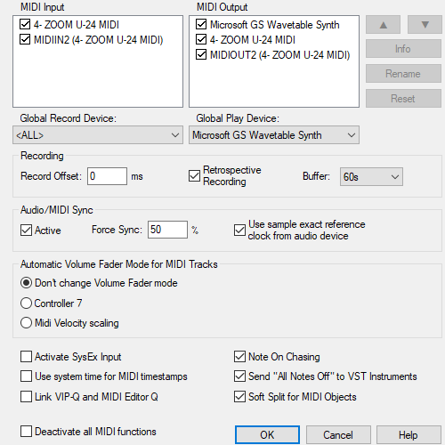Choose Midi Velocity scaling radio option
The width and height of the screenshot is (445, 445).
(x=26, y=323)
